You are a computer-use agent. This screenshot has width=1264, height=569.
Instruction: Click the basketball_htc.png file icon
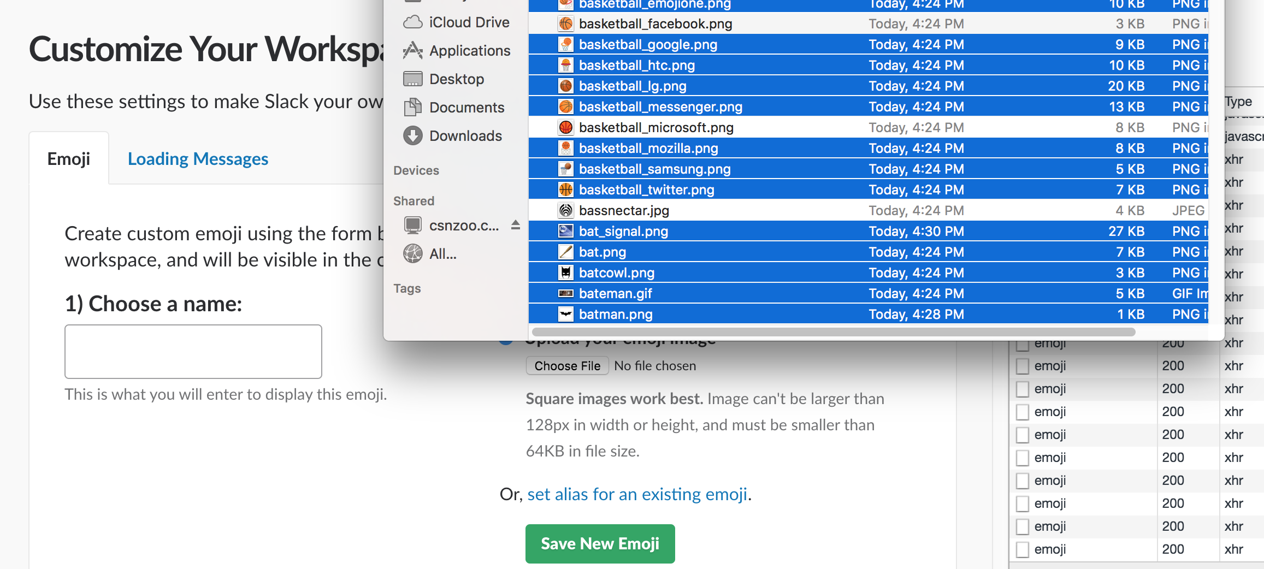click(566, 66)
